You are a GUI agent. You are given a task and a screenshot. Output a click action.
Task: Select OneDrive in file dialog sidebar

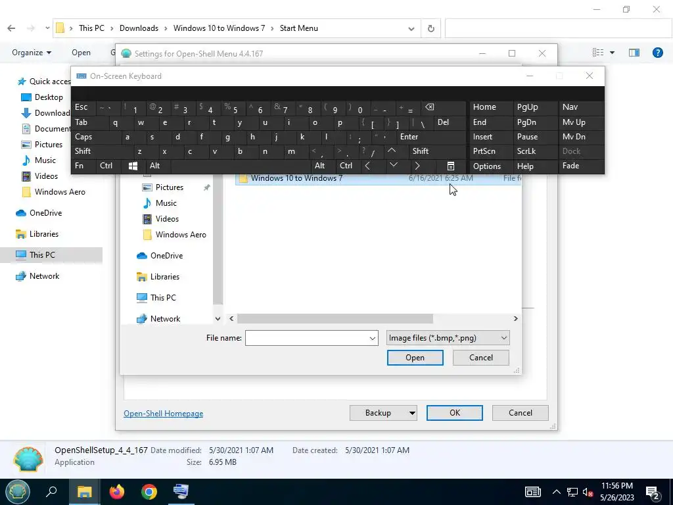click(166, 256)
